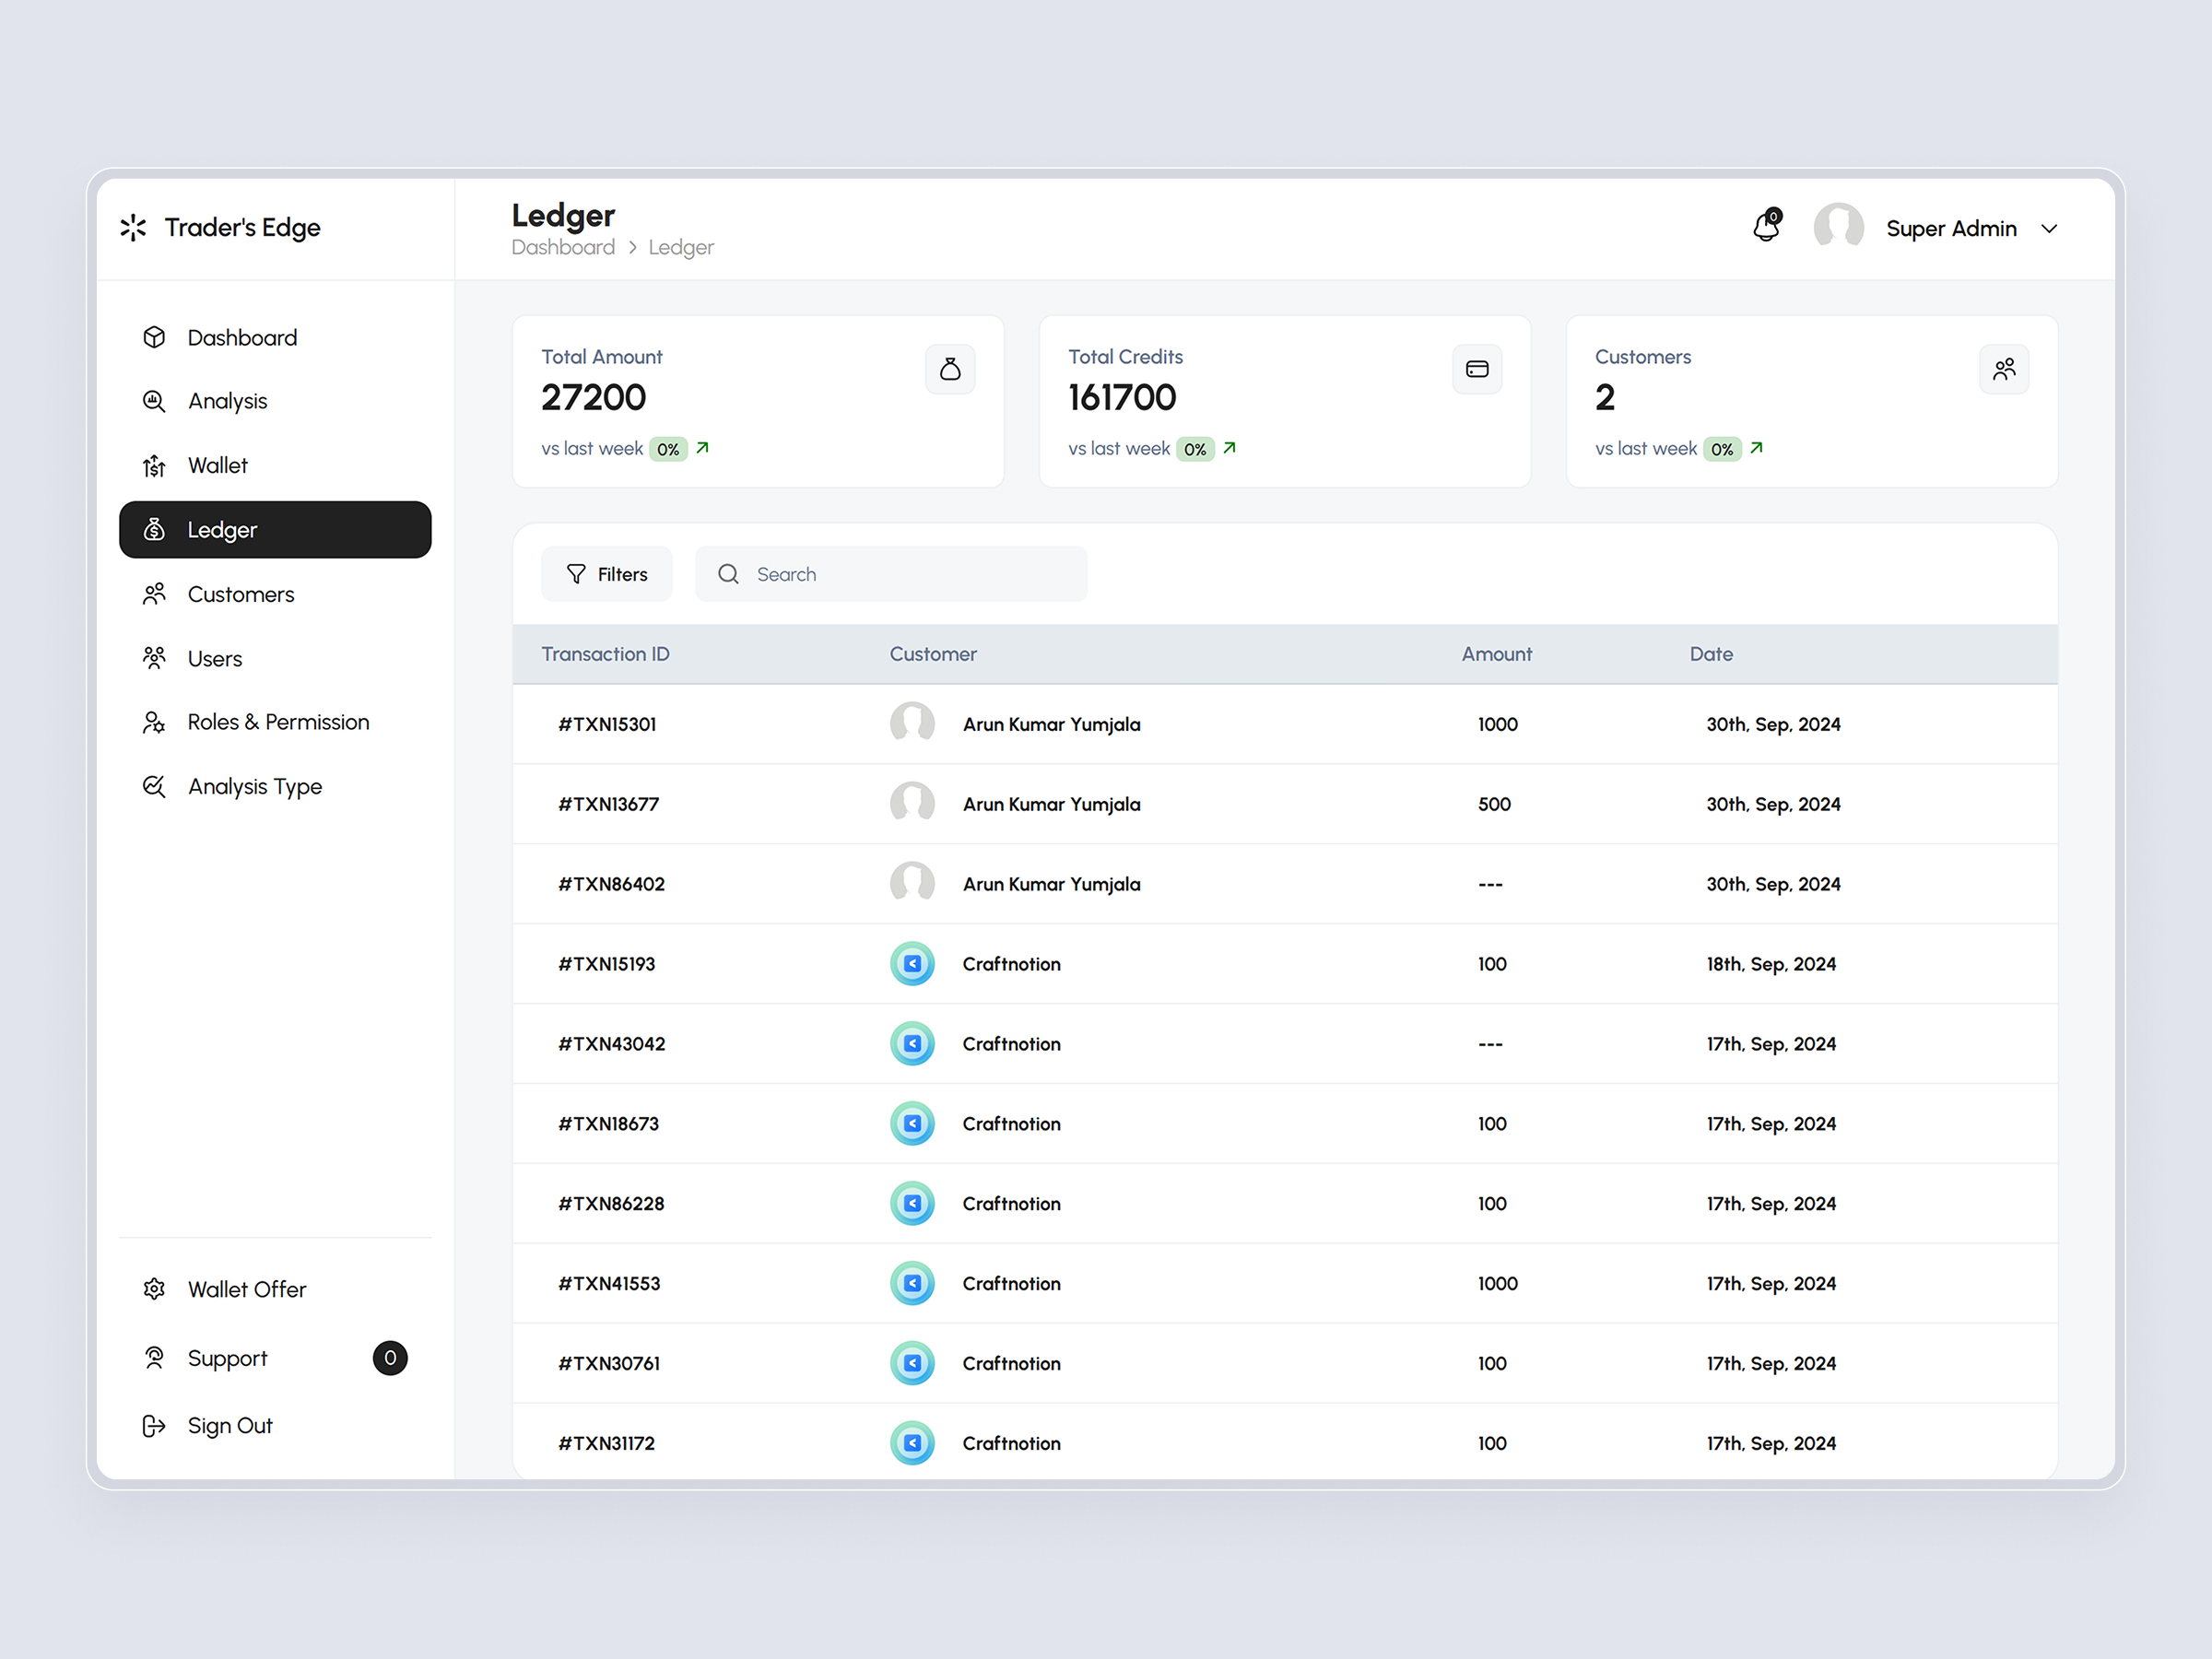Open the Analysis magnifier icon in sidebar

154,401
